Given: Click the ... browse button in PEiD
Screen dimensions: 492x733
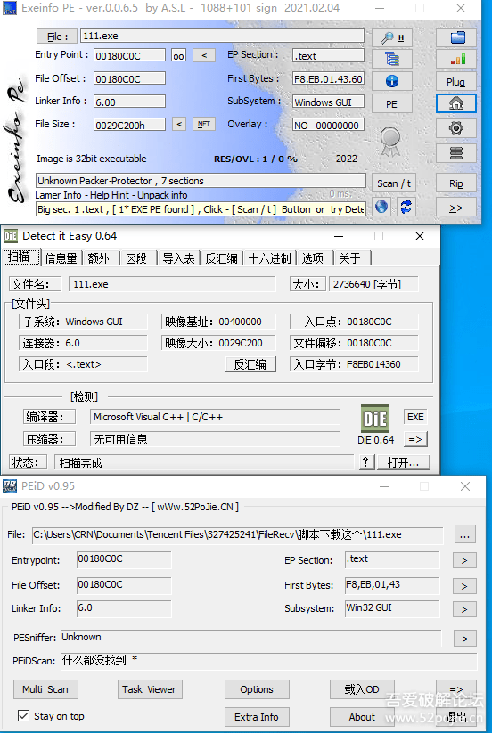Looking at the screenshot, I should pos(464,534).
